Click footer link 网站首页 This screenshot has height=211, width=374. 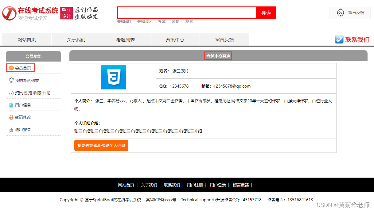click(x=126, y=185)
